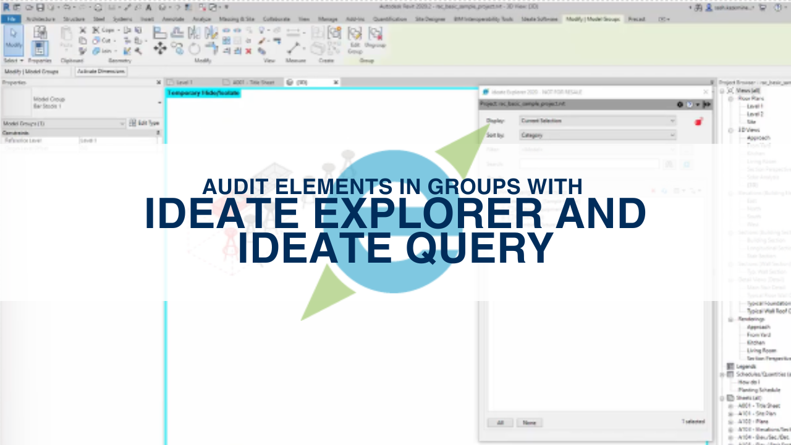Click the Ungroup icon
This screenshot has height=445, width=791.
(374, 37)
